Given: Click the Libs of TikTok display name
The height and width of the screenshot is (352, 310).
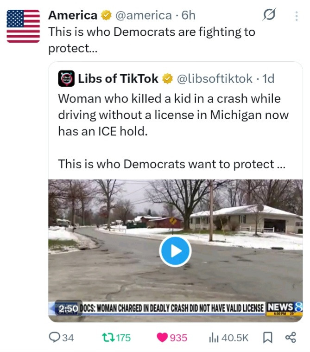Looking at the screenshot, I should coord(118,79).
